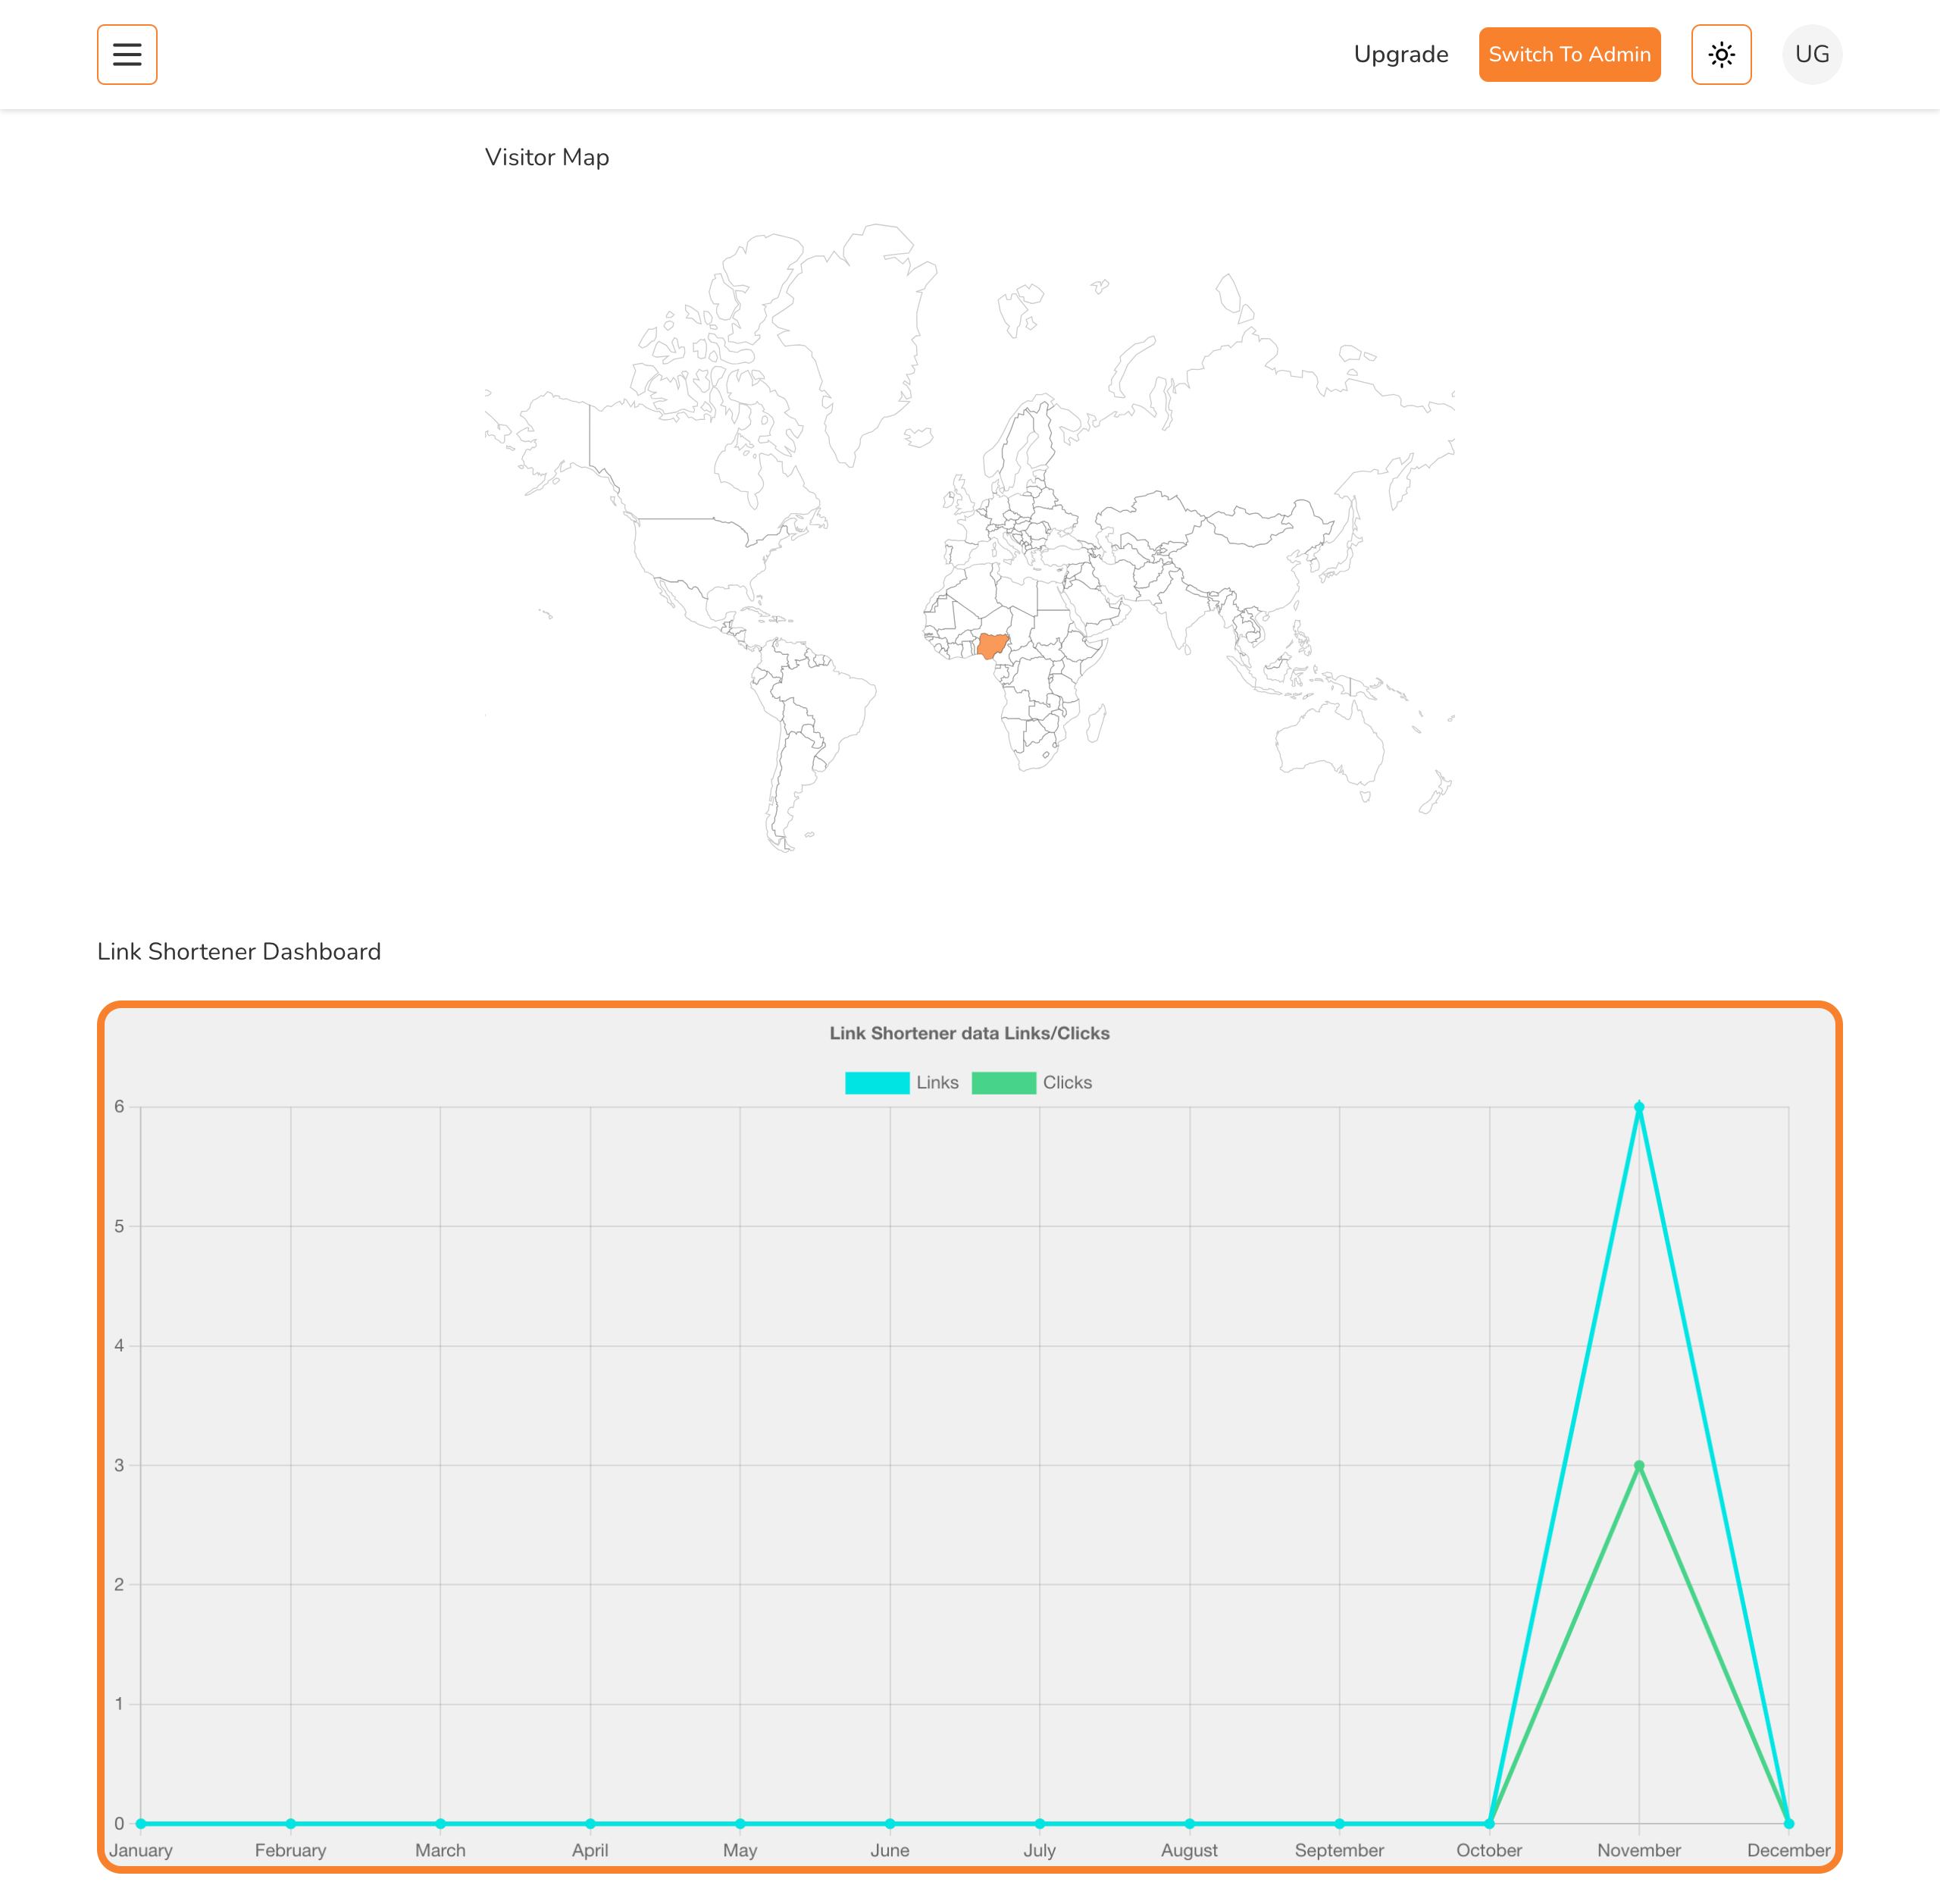1940x1904 pixels.
Task: Select the October data point on chart
Action: [x=1489, y=1824]
